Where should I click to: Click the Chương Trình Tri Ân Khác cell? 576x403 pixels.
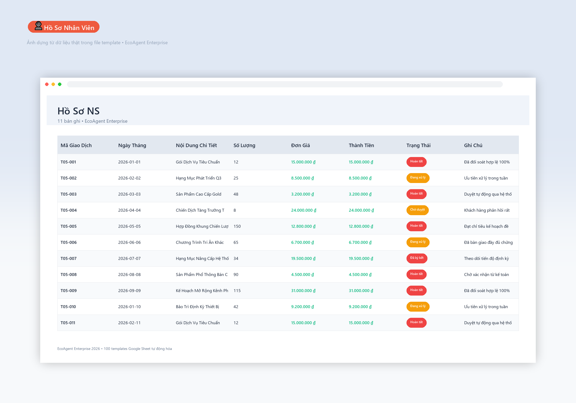(200, 242)
